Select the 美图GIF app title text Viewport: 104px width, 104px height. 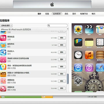point(18,73)
